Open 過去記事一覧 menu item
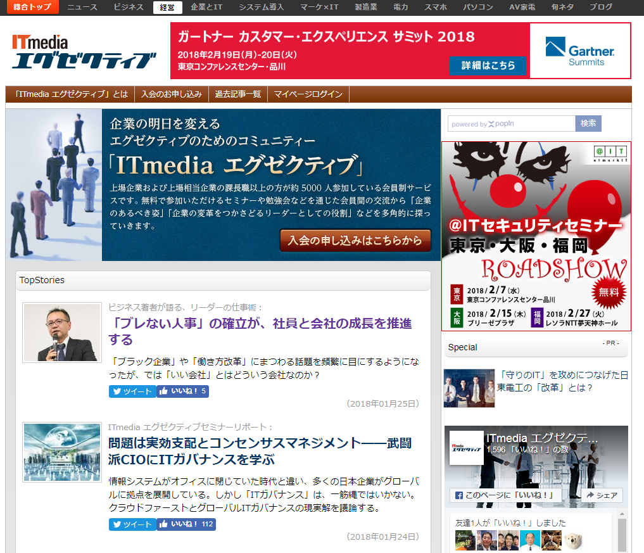 238,94
